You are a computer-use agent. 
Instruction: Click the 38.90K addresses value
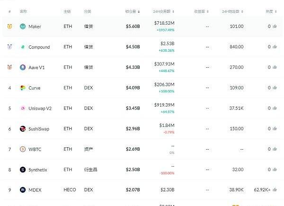coord(236,190)
